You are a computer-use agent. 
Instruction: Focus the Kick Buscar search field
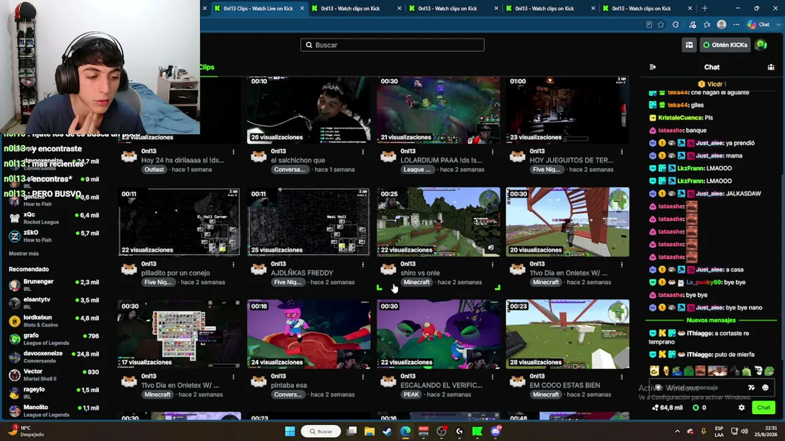point(392,45)
